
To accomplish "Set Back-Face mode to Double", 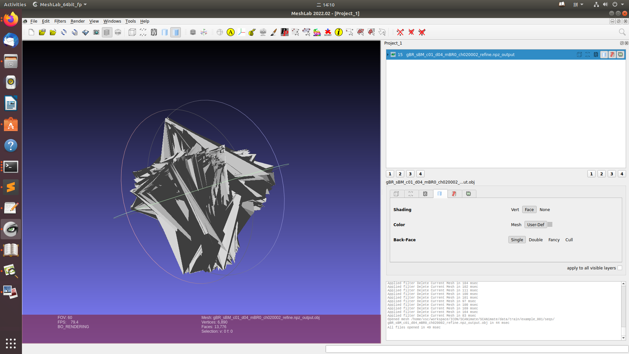I will [536, 240].
